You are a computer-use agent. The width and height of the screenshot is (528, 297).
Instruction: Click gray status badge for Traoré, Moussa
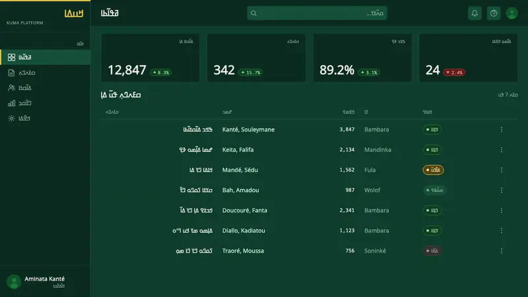(432, 251)
